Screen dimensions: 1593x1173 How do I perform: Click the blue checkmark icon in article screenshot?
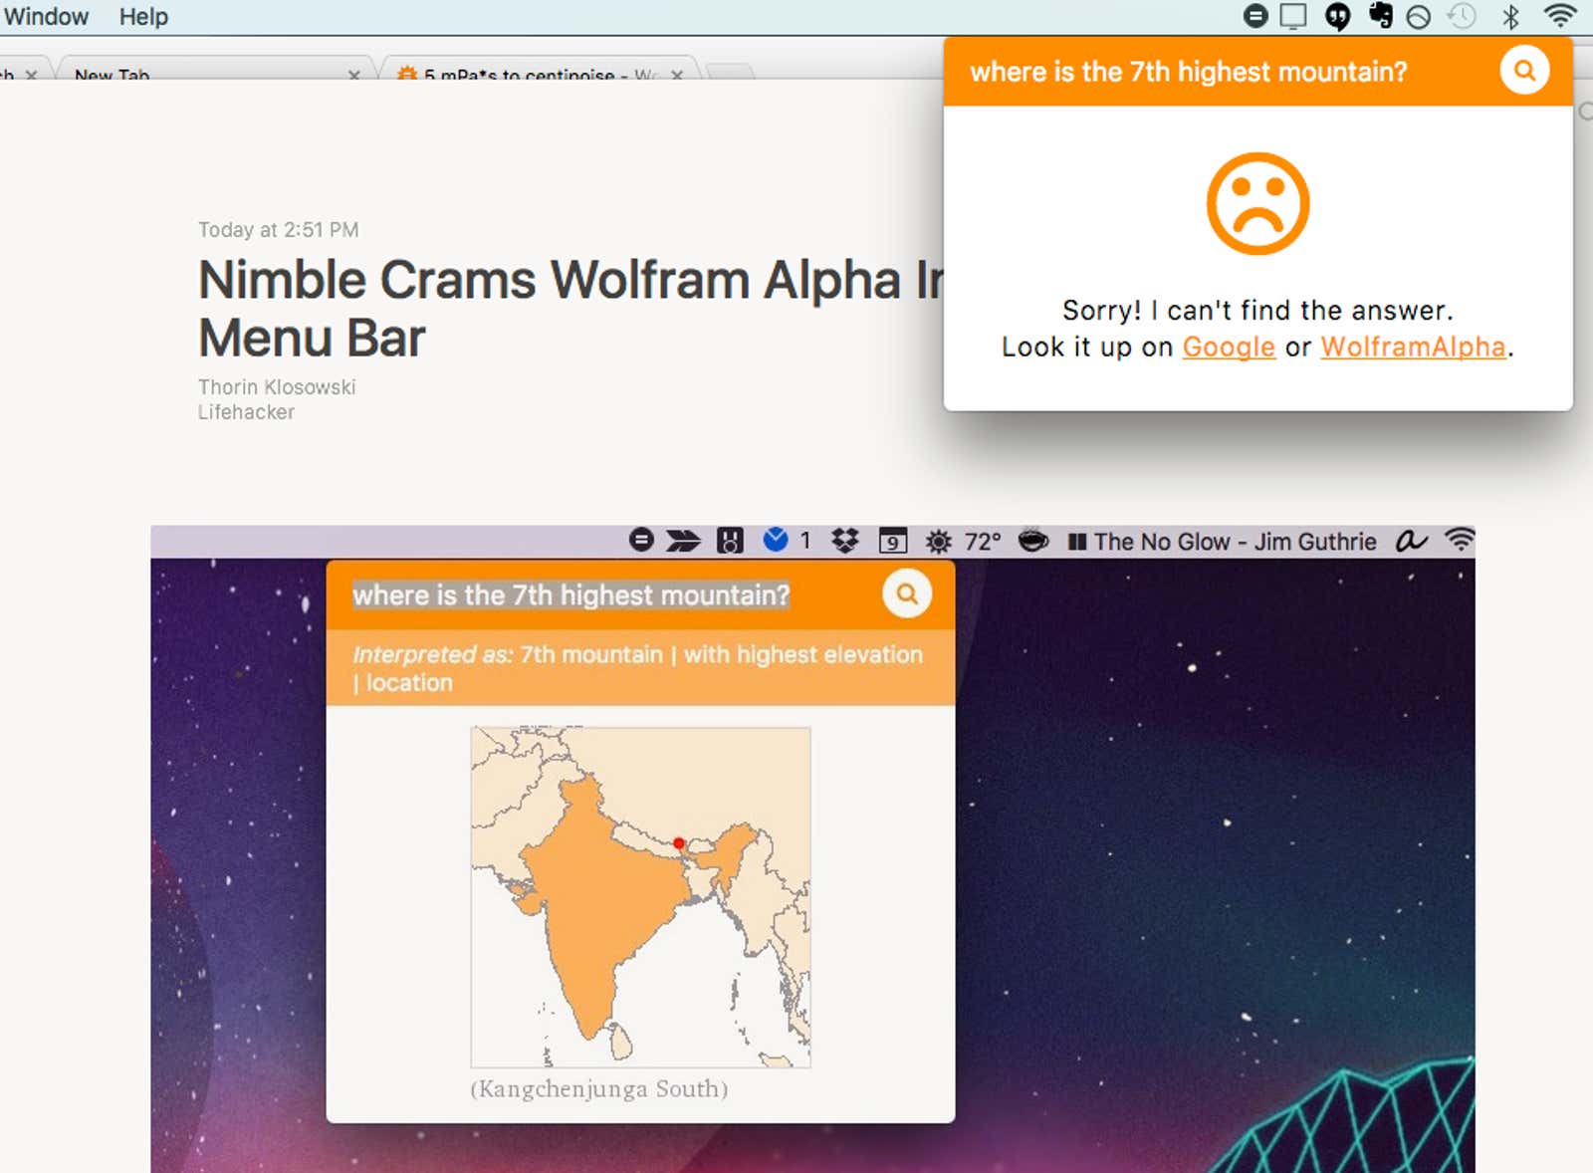click(776, 539)
